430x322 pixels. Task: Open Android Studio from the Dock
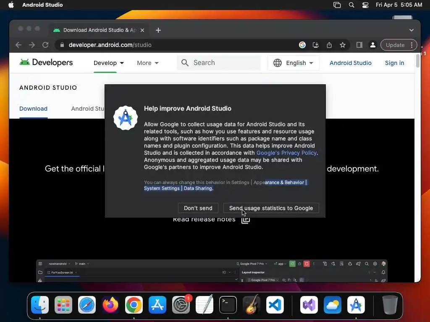tap(356, 305)
